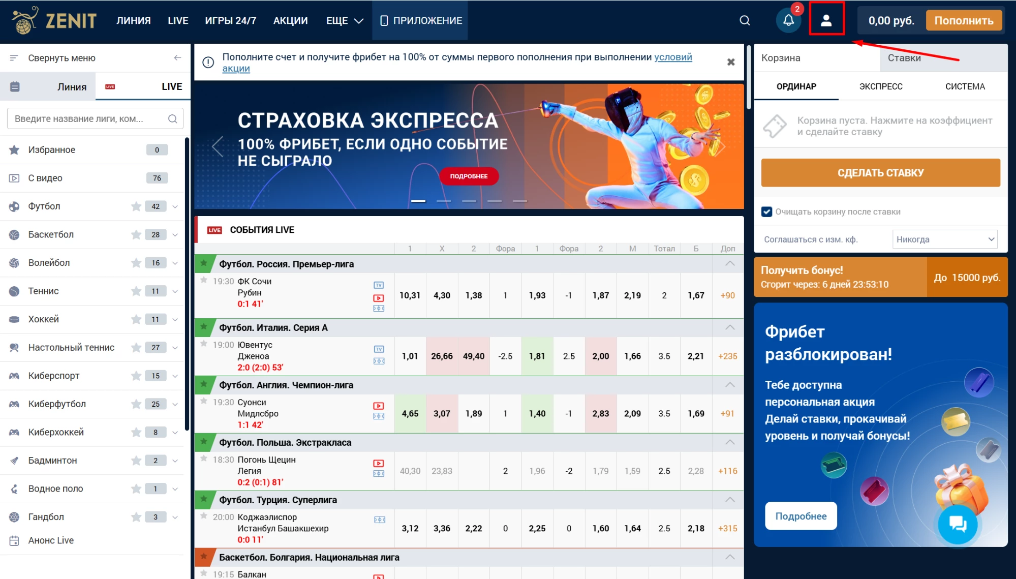Open notifications via the bell icon
The image size is (1016, 579).
click(x=788, y=20)
